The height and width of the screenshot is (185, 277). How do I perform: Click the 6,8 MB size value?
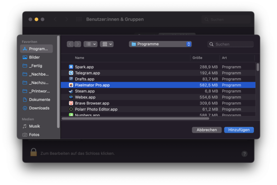coord(211,91)
